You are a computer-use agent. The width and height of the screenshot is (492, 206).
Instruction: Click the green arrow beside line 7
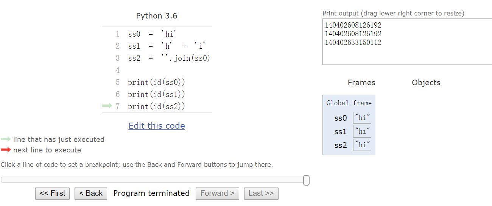pyautogui.click(x=107, y=106)
